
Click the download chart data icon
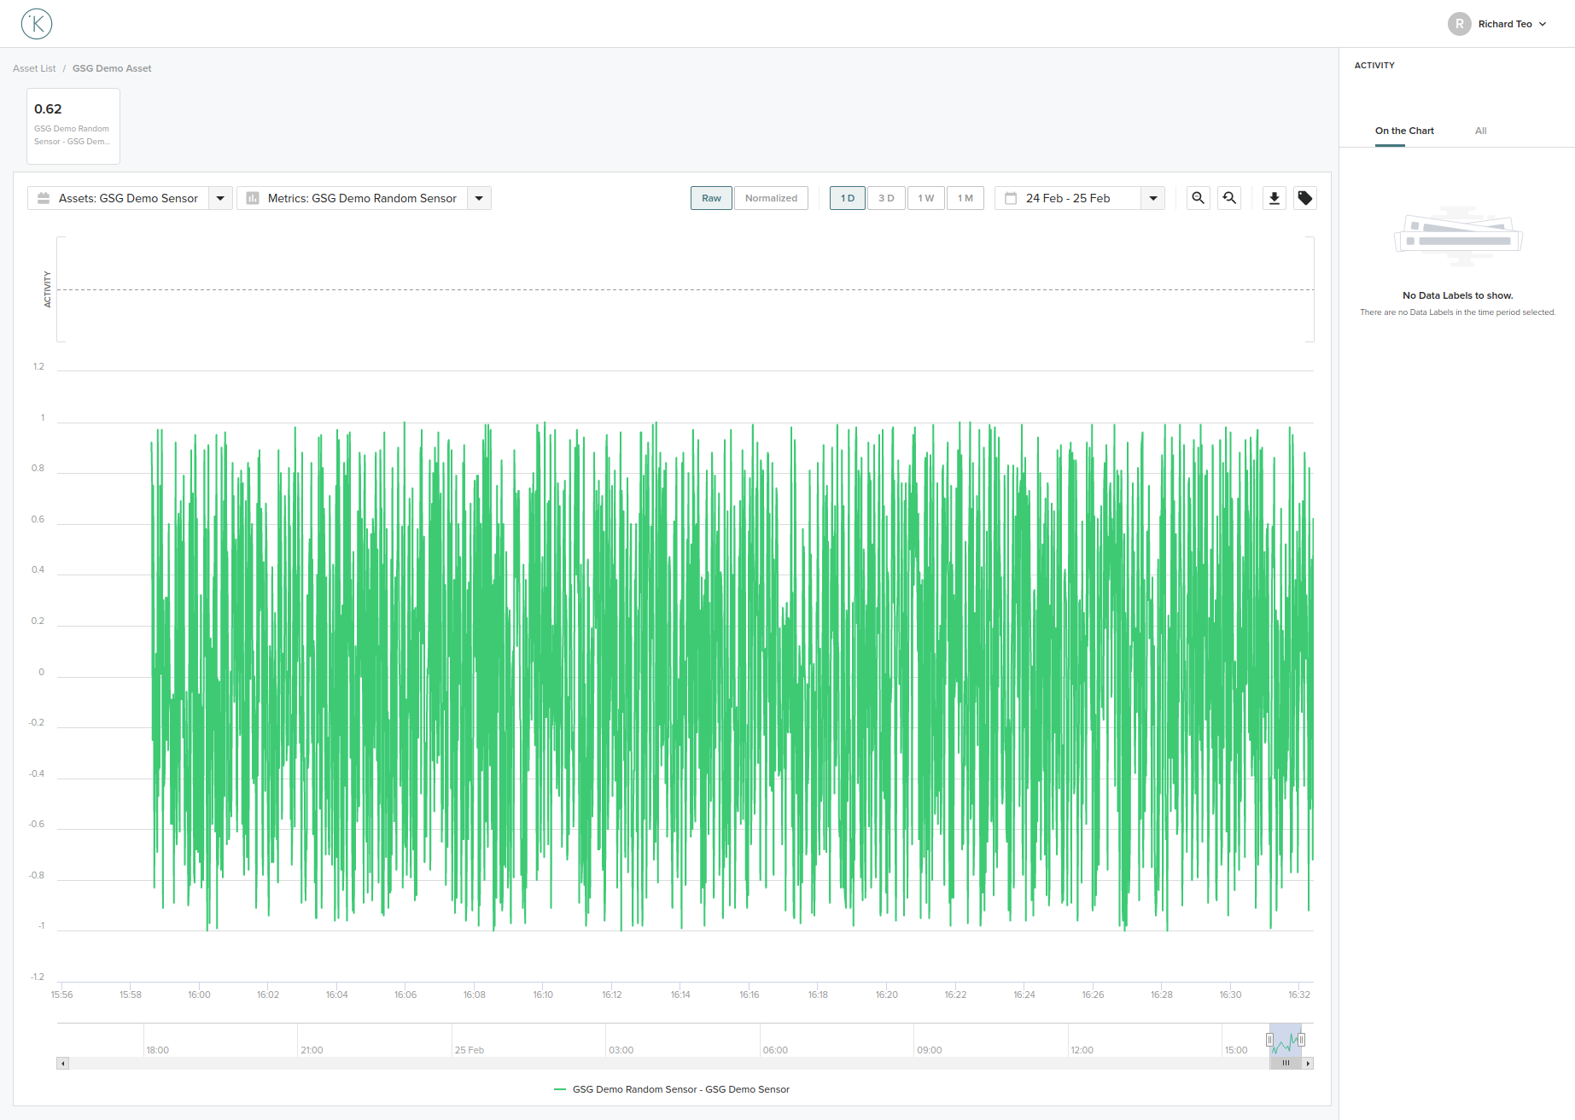tap(1274, 197)
